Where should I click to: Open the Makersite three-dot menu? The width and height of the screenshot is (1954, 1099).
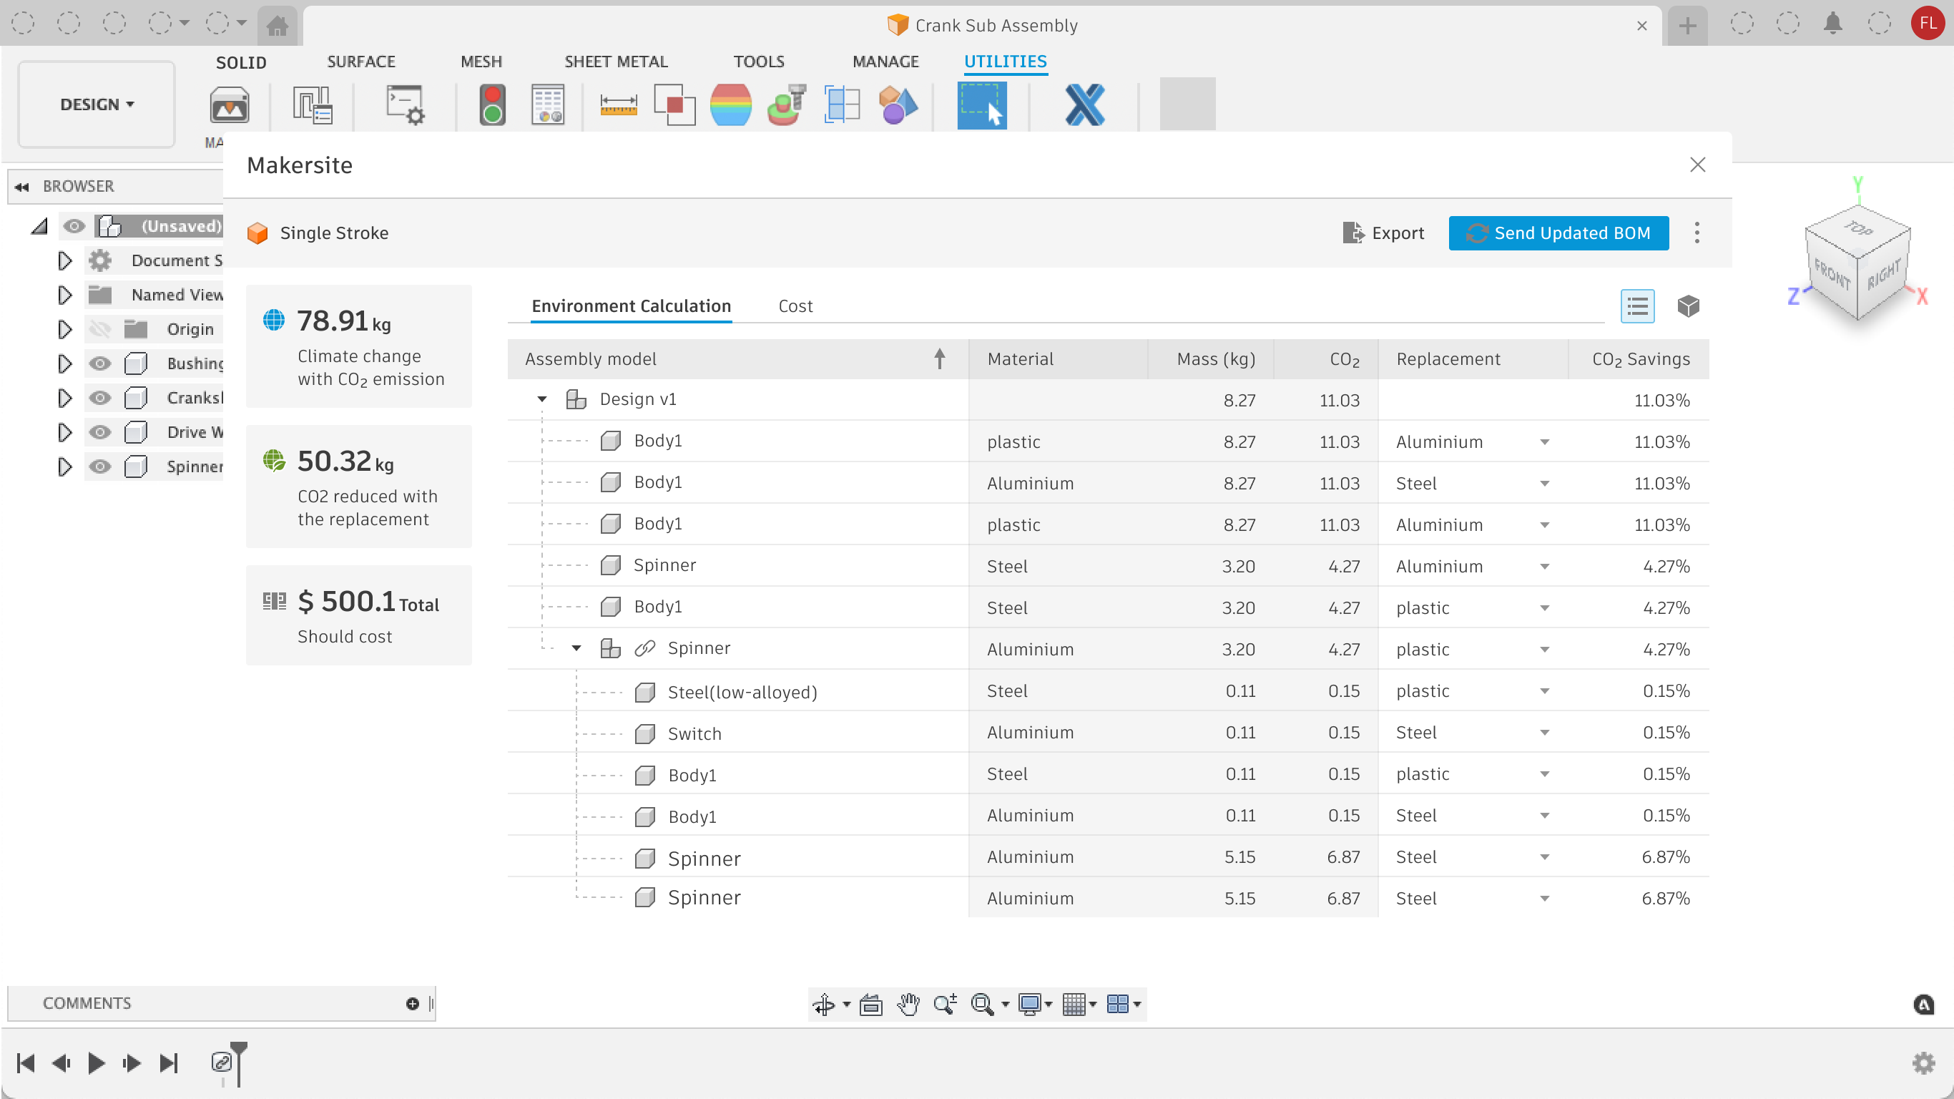pos(1697,233)
